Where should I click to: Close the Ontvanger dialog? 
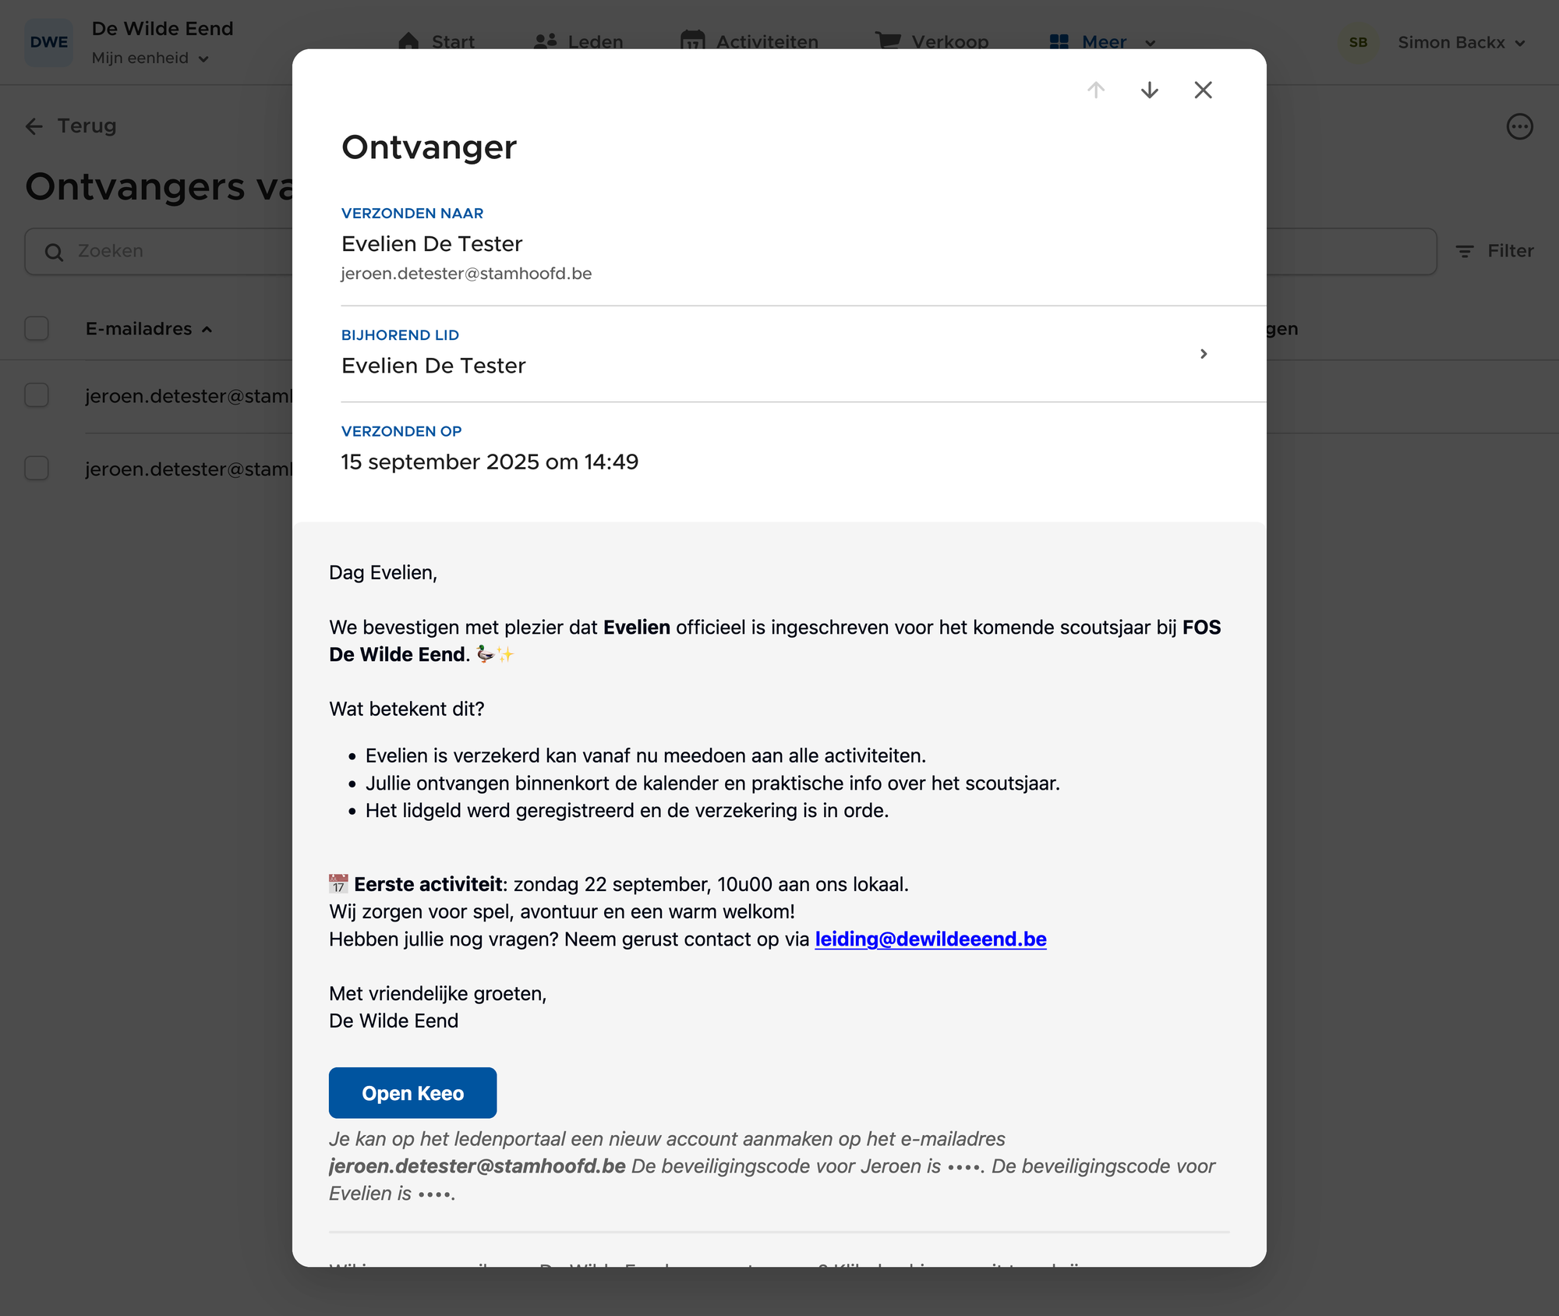tap(1203, 90)
